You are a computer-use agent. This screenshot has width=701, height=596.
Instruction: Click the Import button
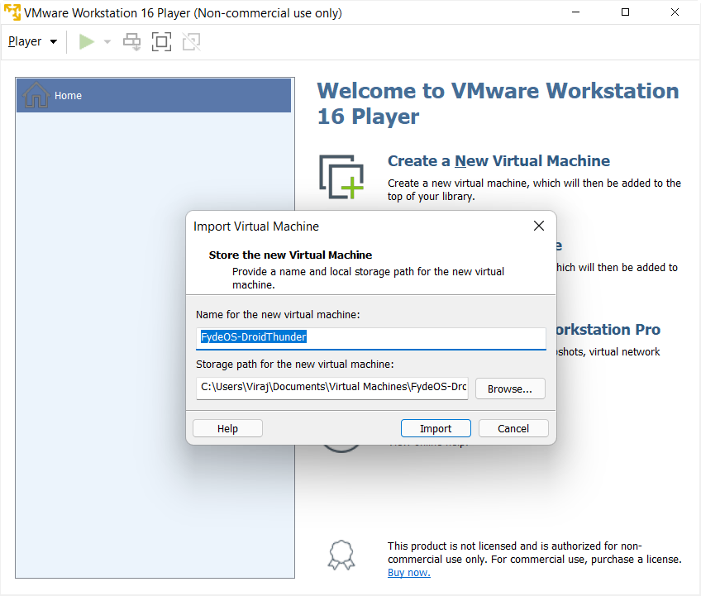tap(436, 428)
